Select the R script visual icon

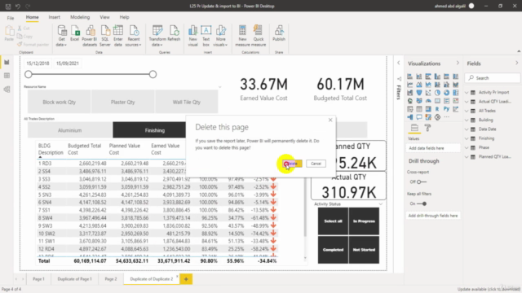(437, 108)
